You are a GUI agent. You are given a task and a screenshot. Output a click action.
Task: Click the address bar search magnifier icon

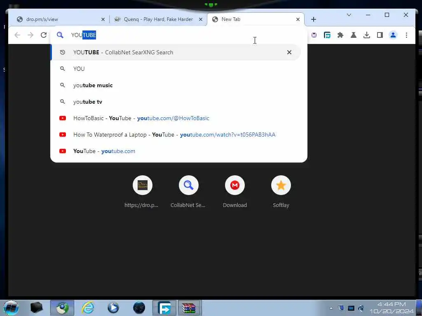60,35
